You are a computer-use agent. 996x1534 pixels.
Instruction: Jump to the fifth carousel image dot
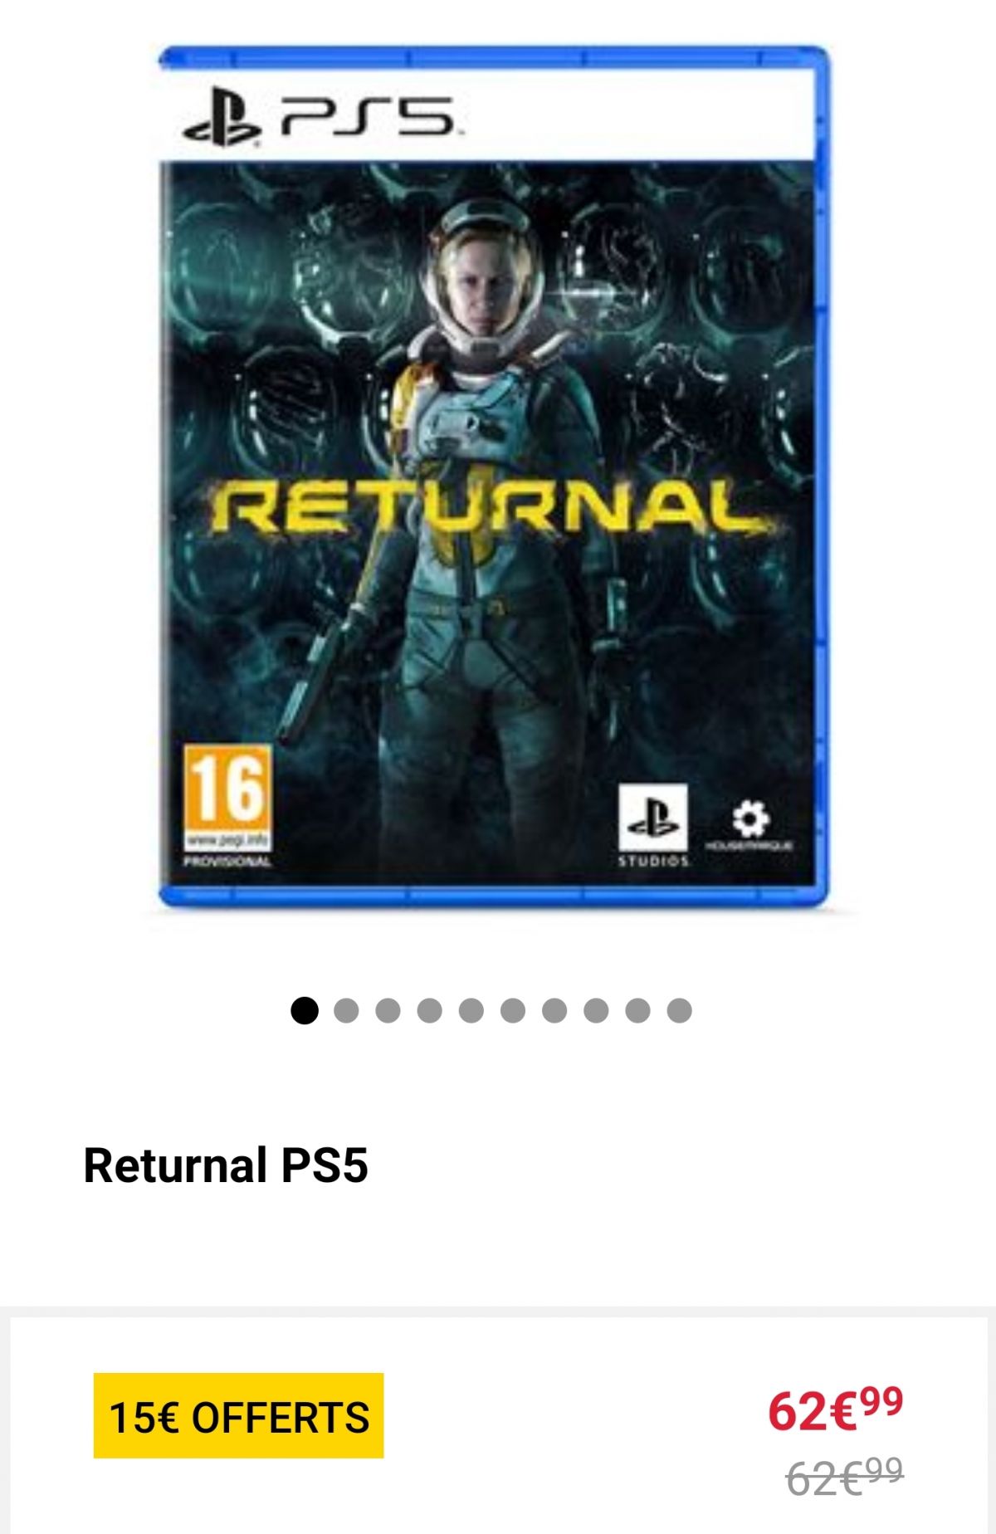(x=471, y=1010)
